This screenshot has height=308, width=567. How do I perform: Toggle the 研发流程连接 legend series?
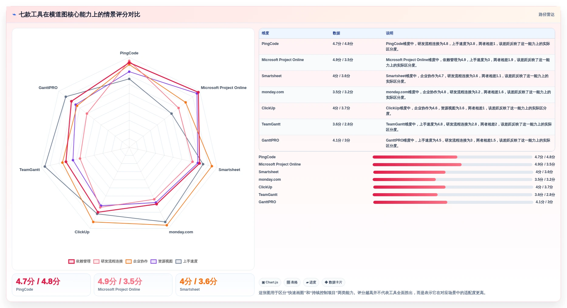point(108,261)
